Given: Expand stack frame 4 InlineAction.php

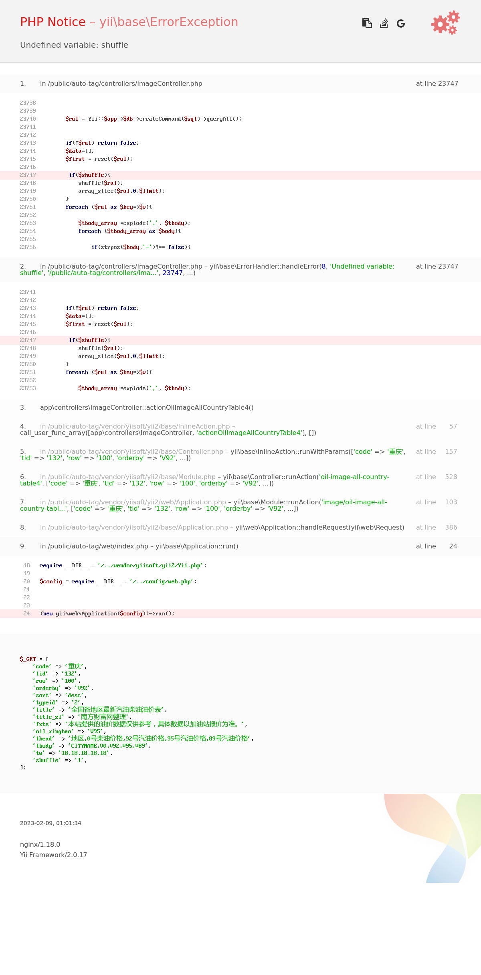Looking at the screenshot, I should 240,430.
